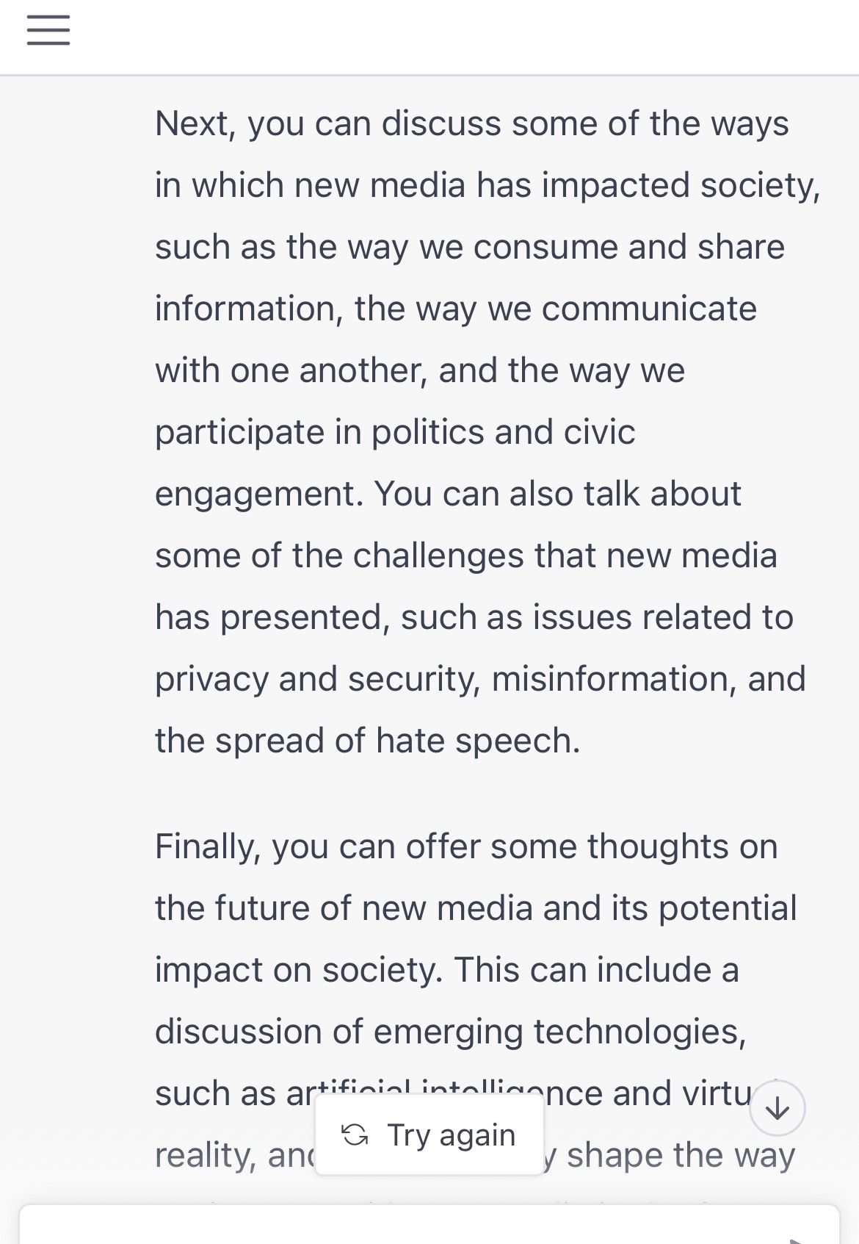Click the phrase "emerging technologies"
Screen dimensions: 859x1244
(559, 1032)
